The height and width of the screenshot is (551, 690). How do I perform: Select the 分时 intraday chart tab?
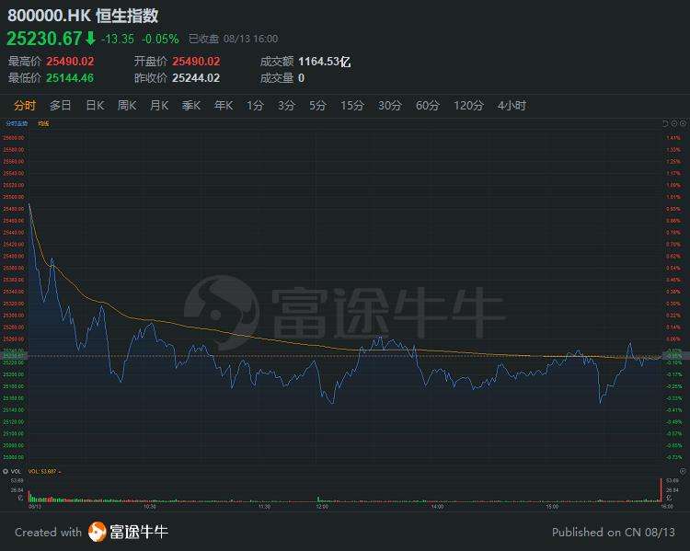click(25, 106)
